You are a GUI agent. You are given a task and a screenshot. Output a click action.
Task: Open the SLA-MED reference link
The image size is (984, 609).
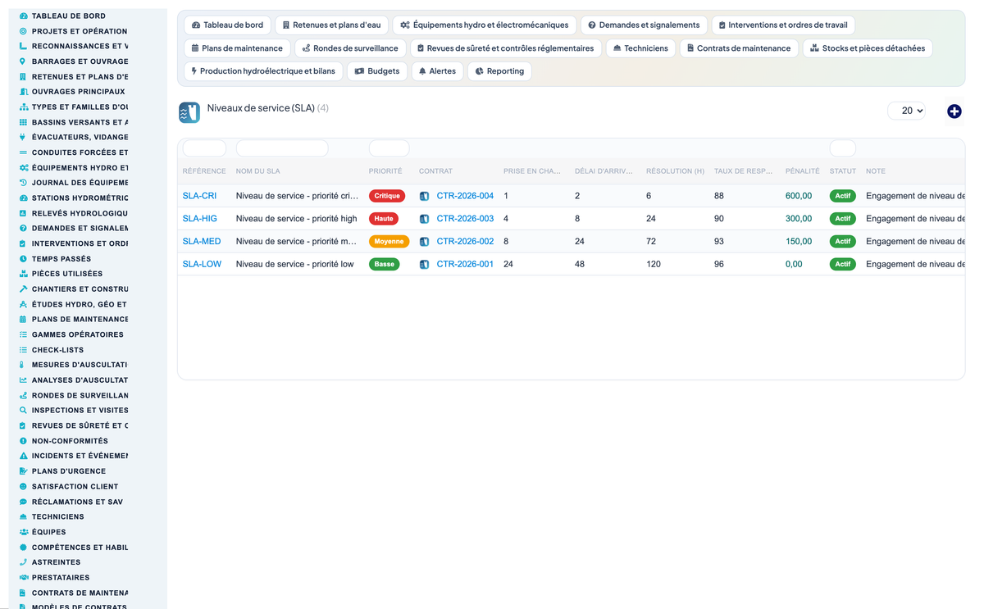coord(202,242)
